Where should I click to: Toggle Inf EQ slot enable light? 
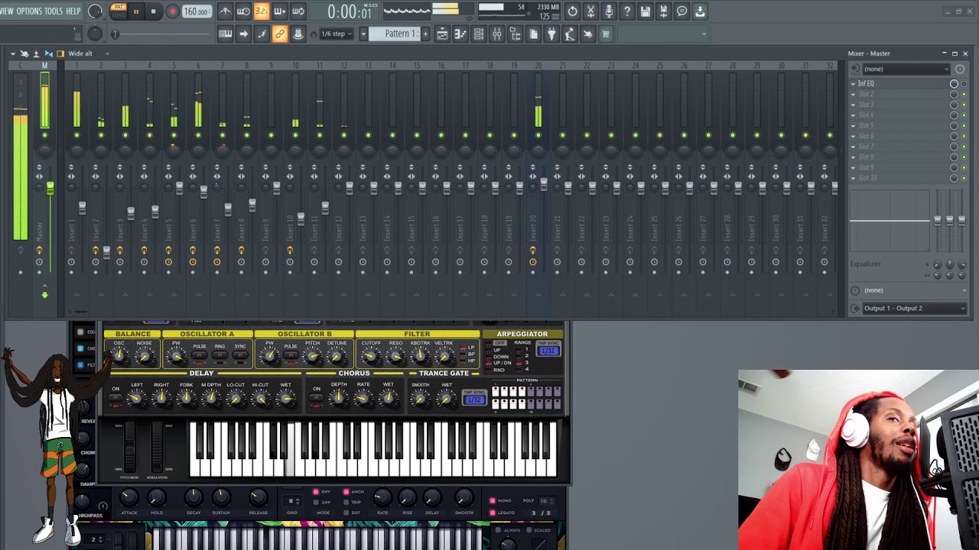[x=964, y=84]
